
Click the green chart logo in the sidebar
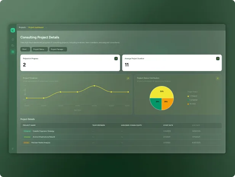tap(13, 30)
